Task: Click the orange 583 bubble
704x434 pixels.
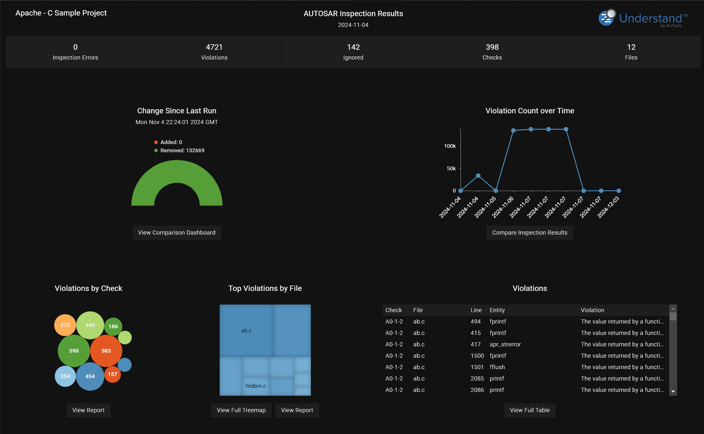Action: (x=106, y=351)
